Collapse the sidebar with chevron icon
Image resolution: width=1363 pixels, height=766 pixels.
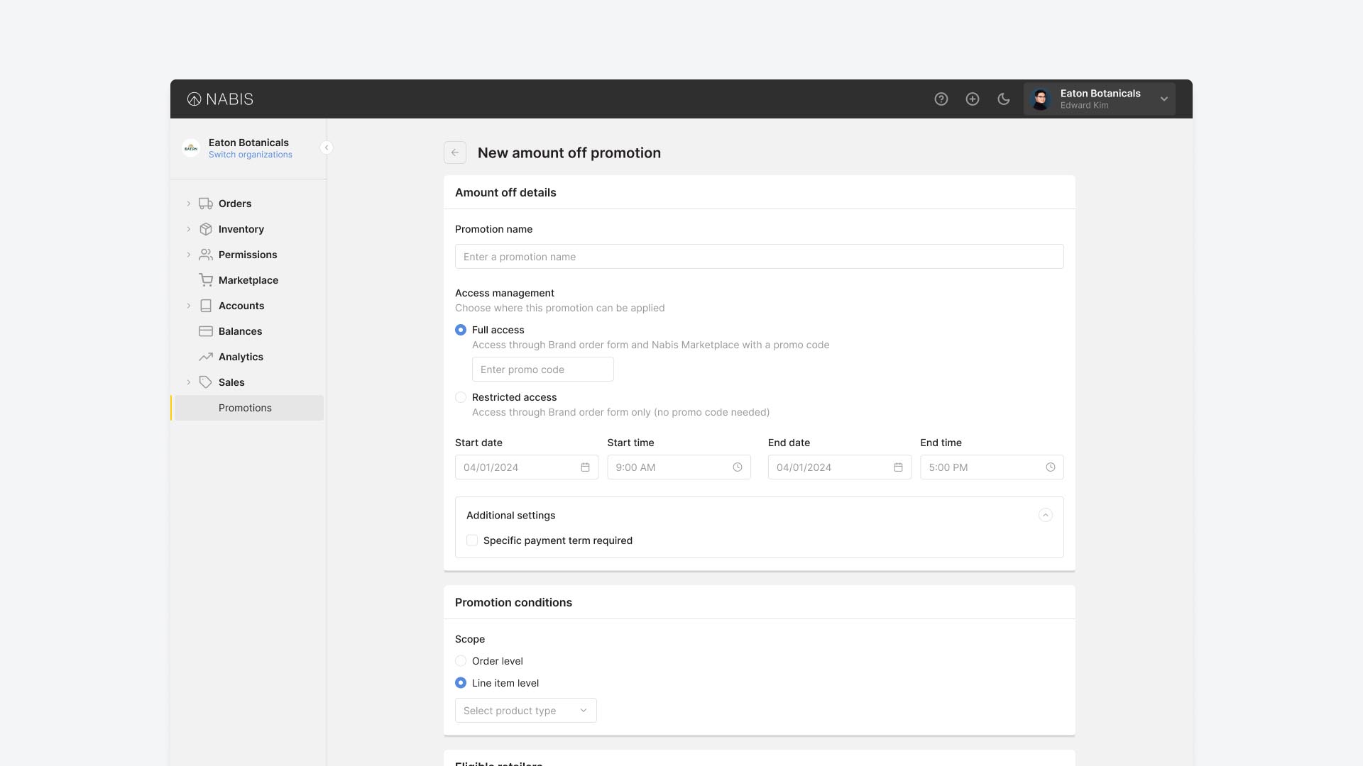(327, 148)
